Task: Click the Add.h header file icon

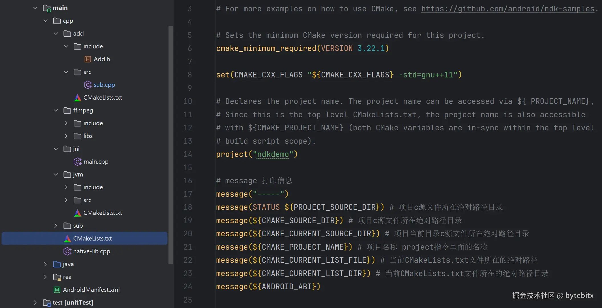Action: point(88,59)
